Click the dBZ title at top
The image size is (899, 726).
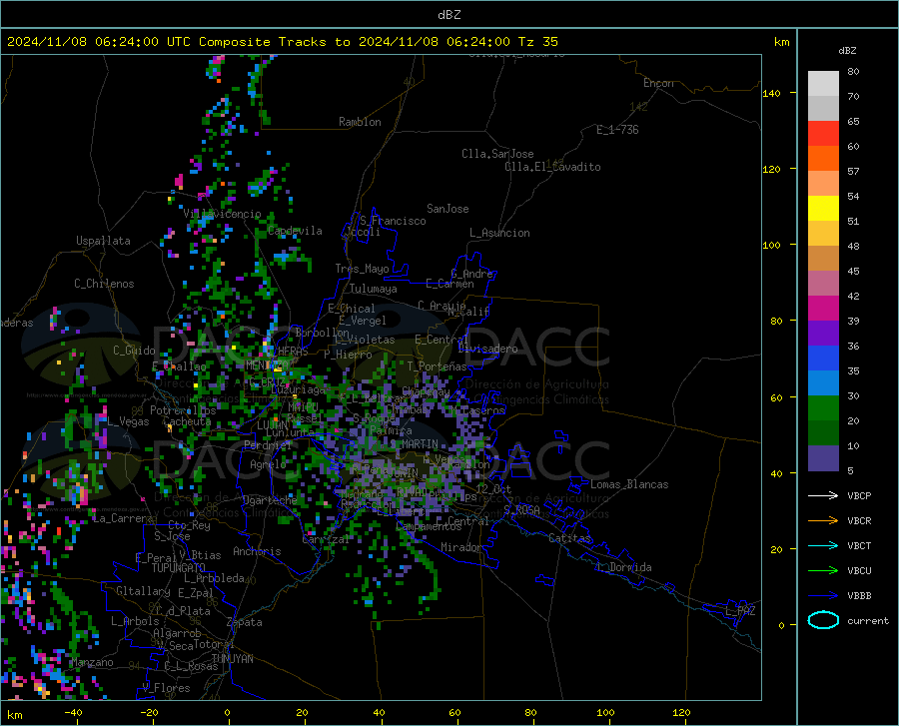click(x=449, y=15)
